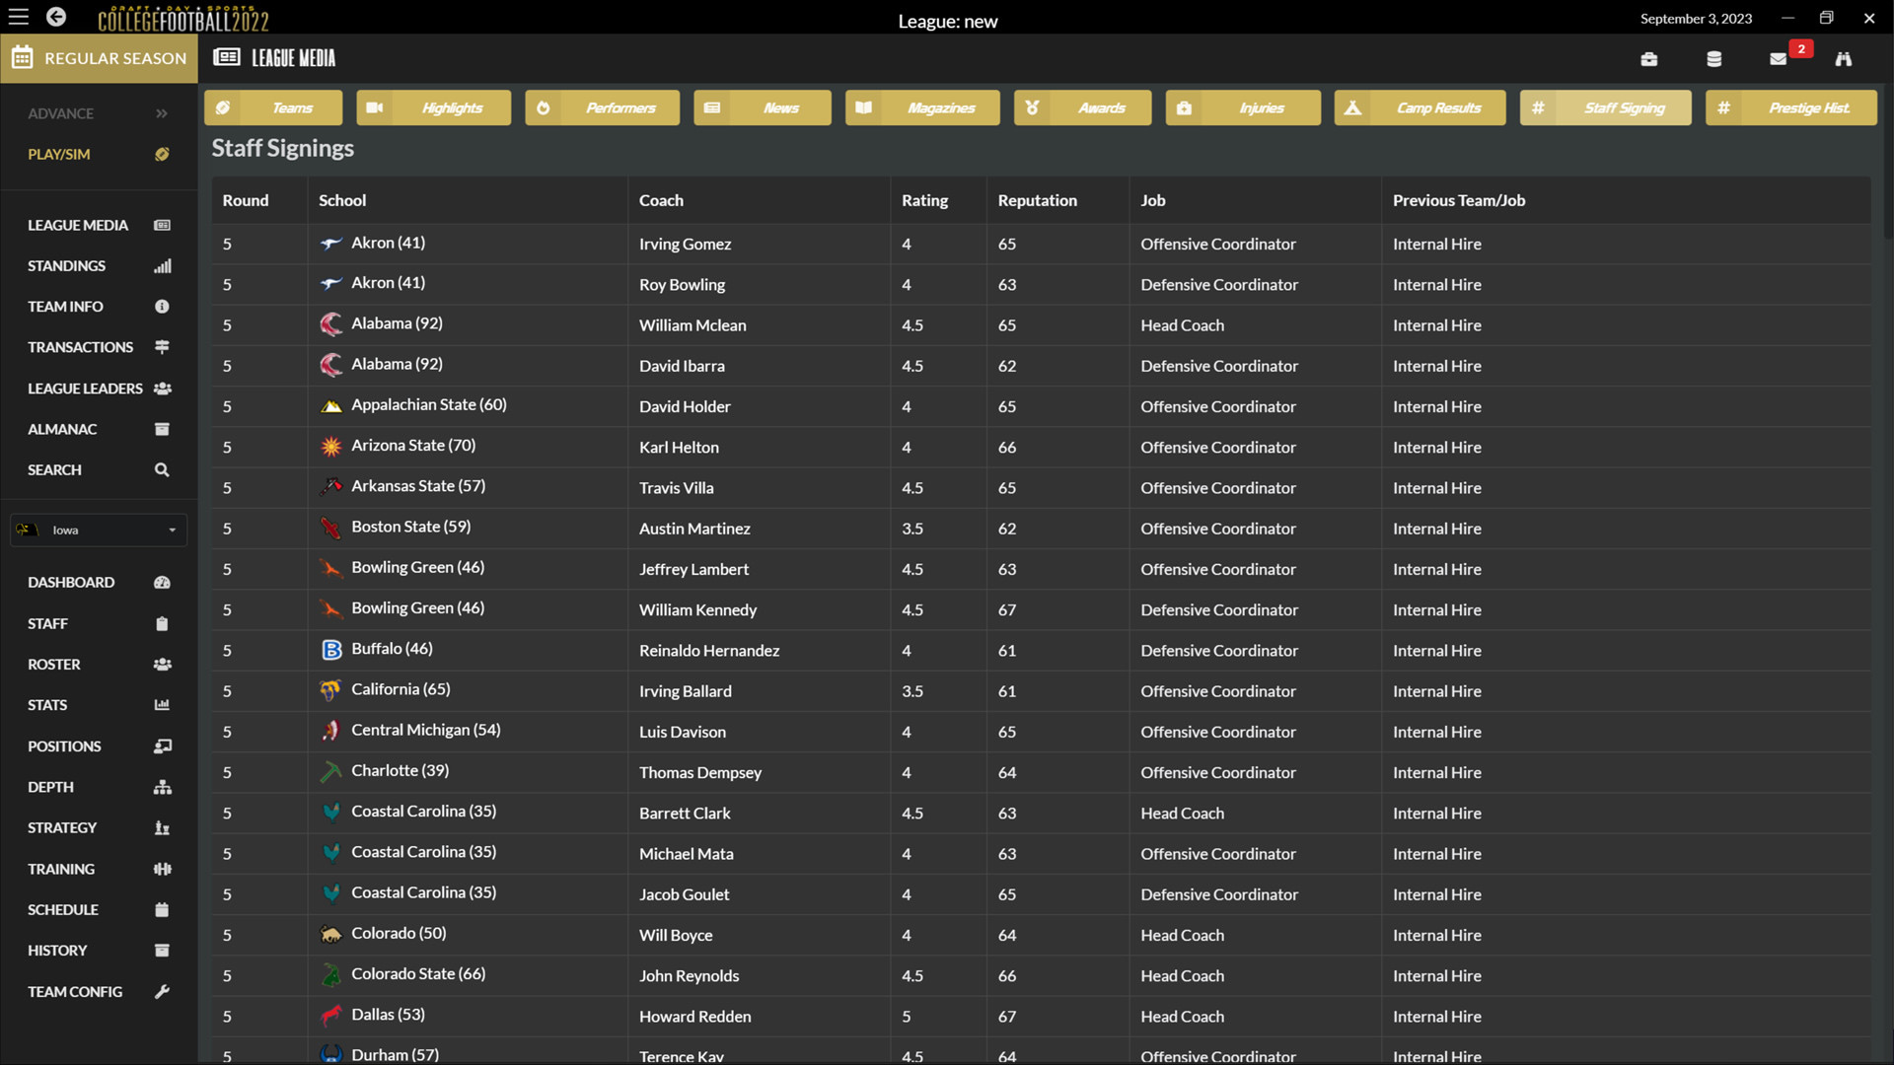Open STANDINGS from the sidebar menu

[66, 265]
